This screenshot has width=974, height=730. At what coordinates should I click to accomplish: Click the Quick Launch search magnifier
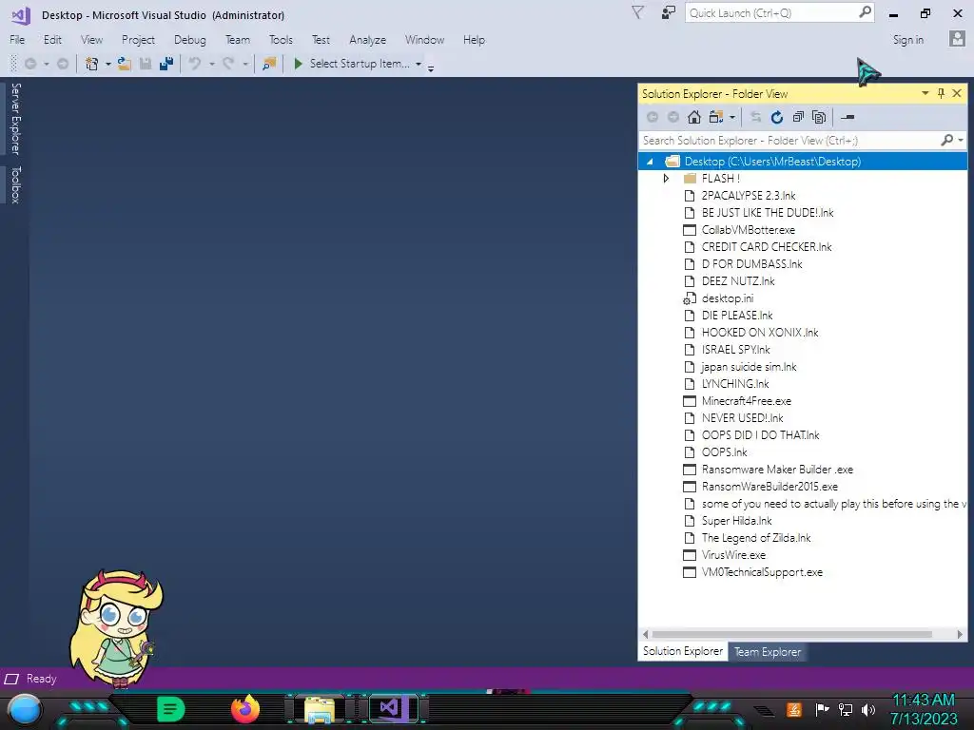[865, 12]
